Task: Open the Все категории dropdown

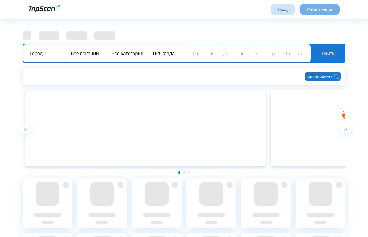Action: 127,54
